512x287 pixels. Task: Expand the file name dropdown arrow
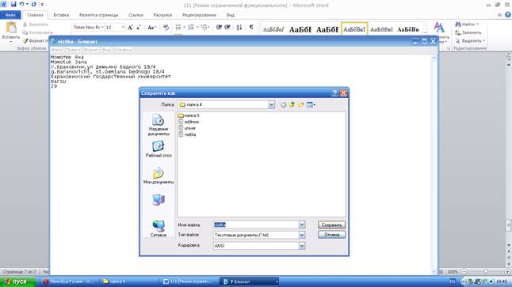pos(302,225)
